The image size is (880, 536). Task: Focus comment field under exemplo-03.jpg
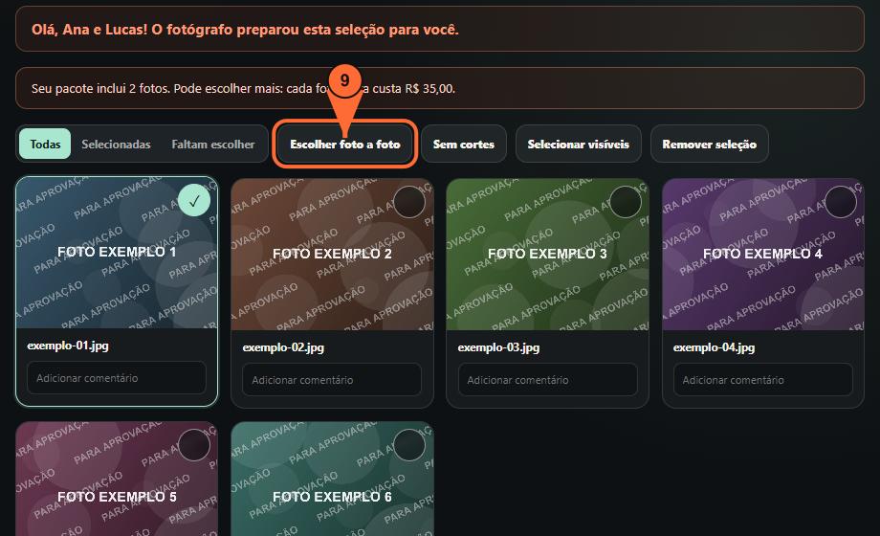[x=548, y=379]
